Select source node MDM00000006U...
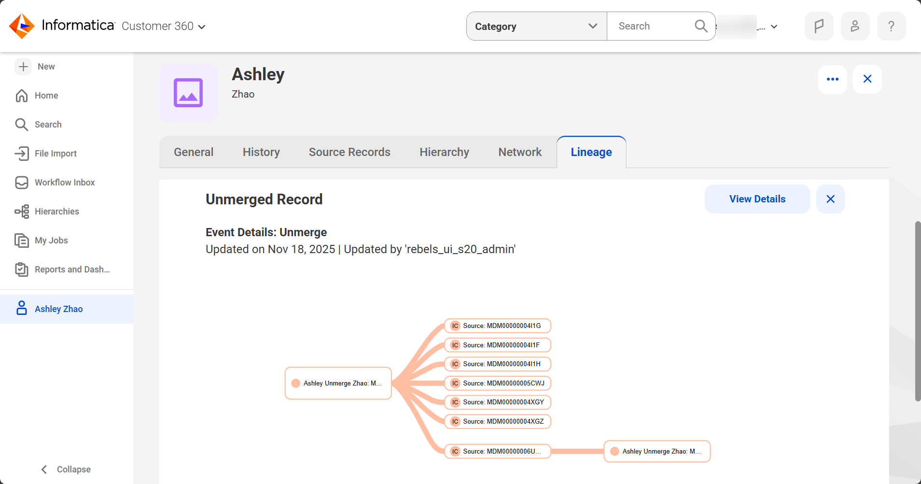Screen dimensions: 921x484 (x=498, y=451)
